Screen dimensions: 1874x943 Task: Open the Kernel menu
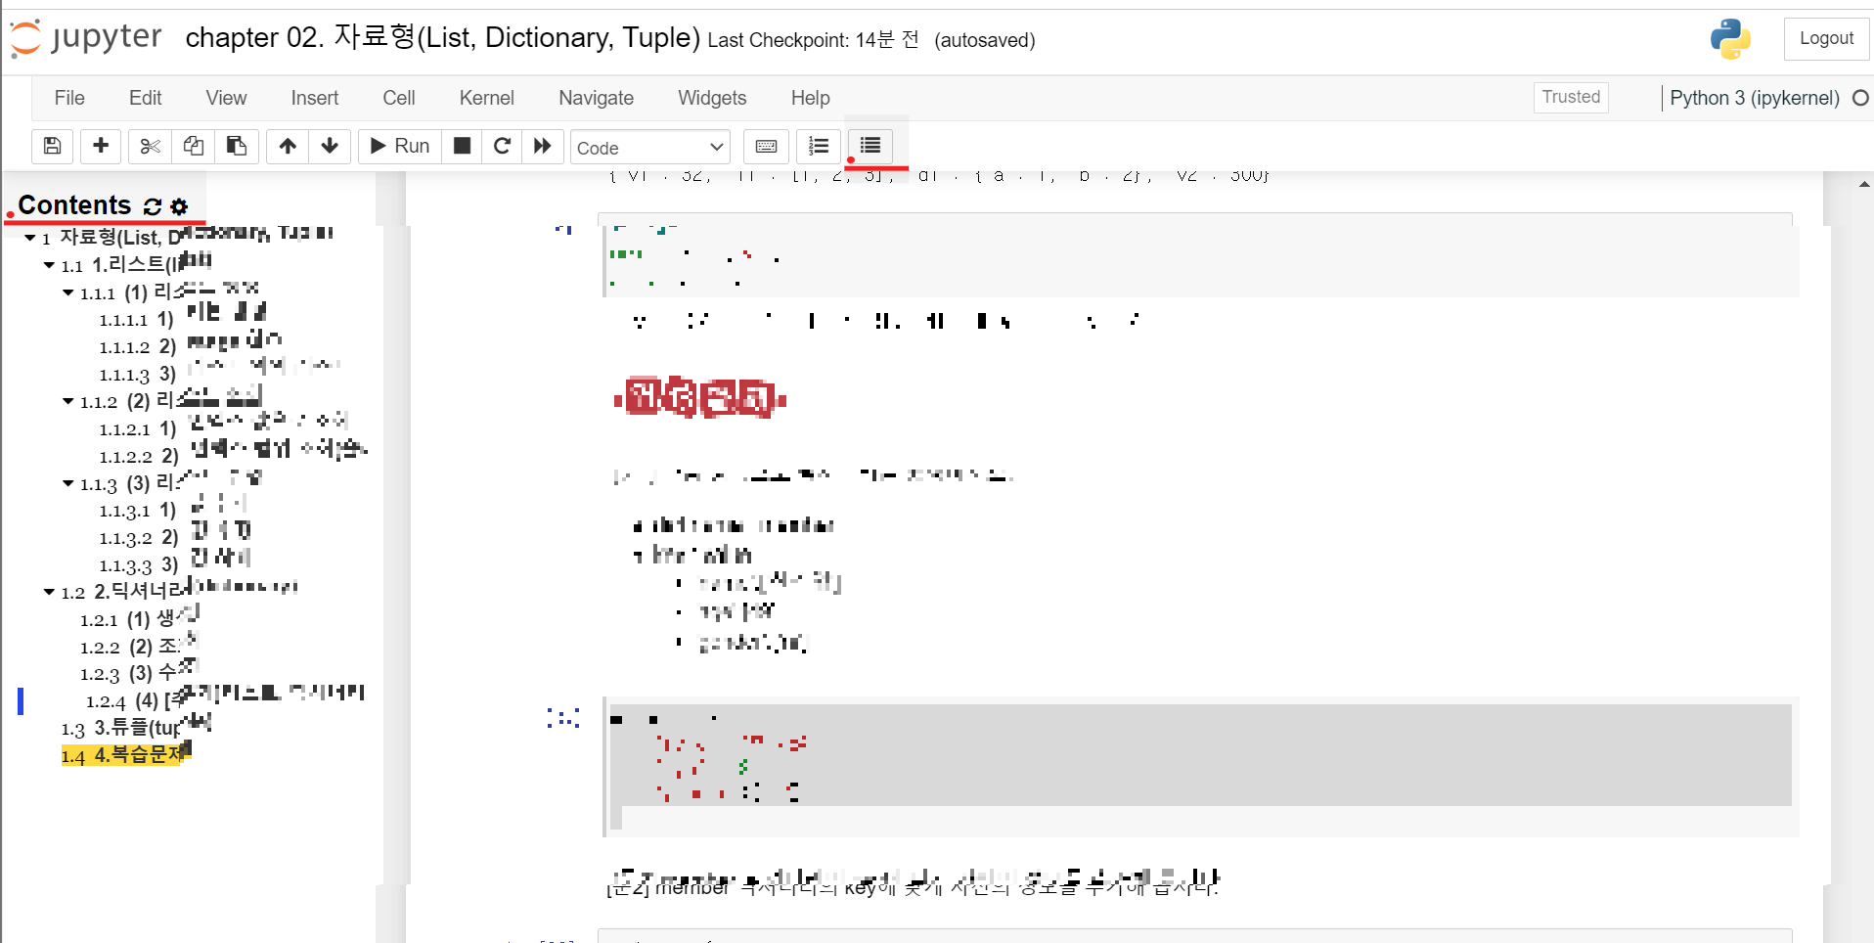tap(486, 98)
